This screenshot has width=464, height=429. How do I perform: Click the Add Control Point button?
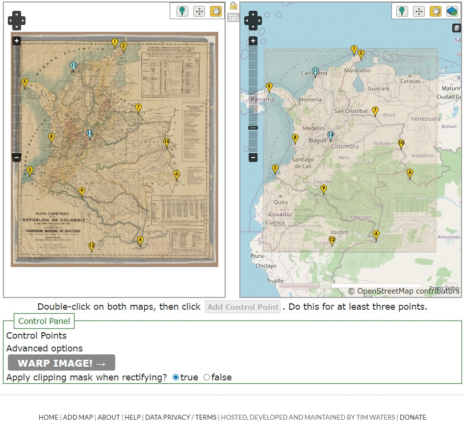coord(242,307)
